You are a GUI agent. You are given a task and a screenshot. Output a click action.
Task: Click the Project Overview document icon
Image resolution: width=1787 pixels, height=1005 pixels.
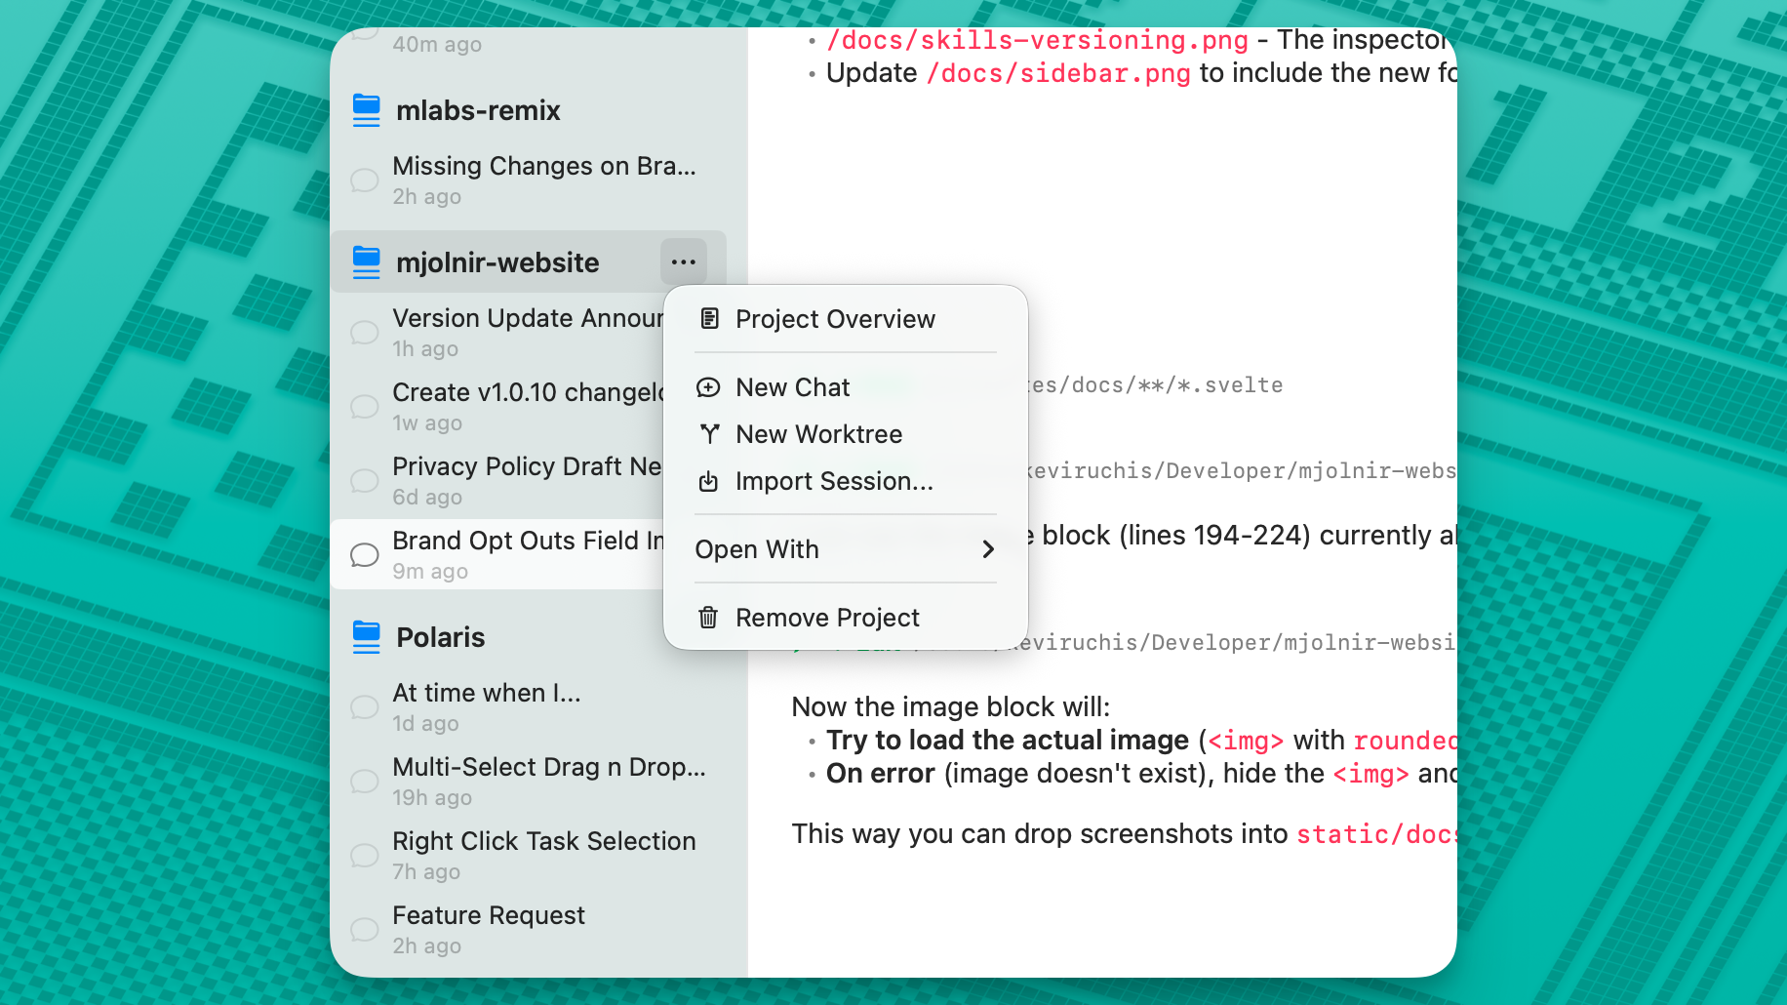tap(709, 319)
